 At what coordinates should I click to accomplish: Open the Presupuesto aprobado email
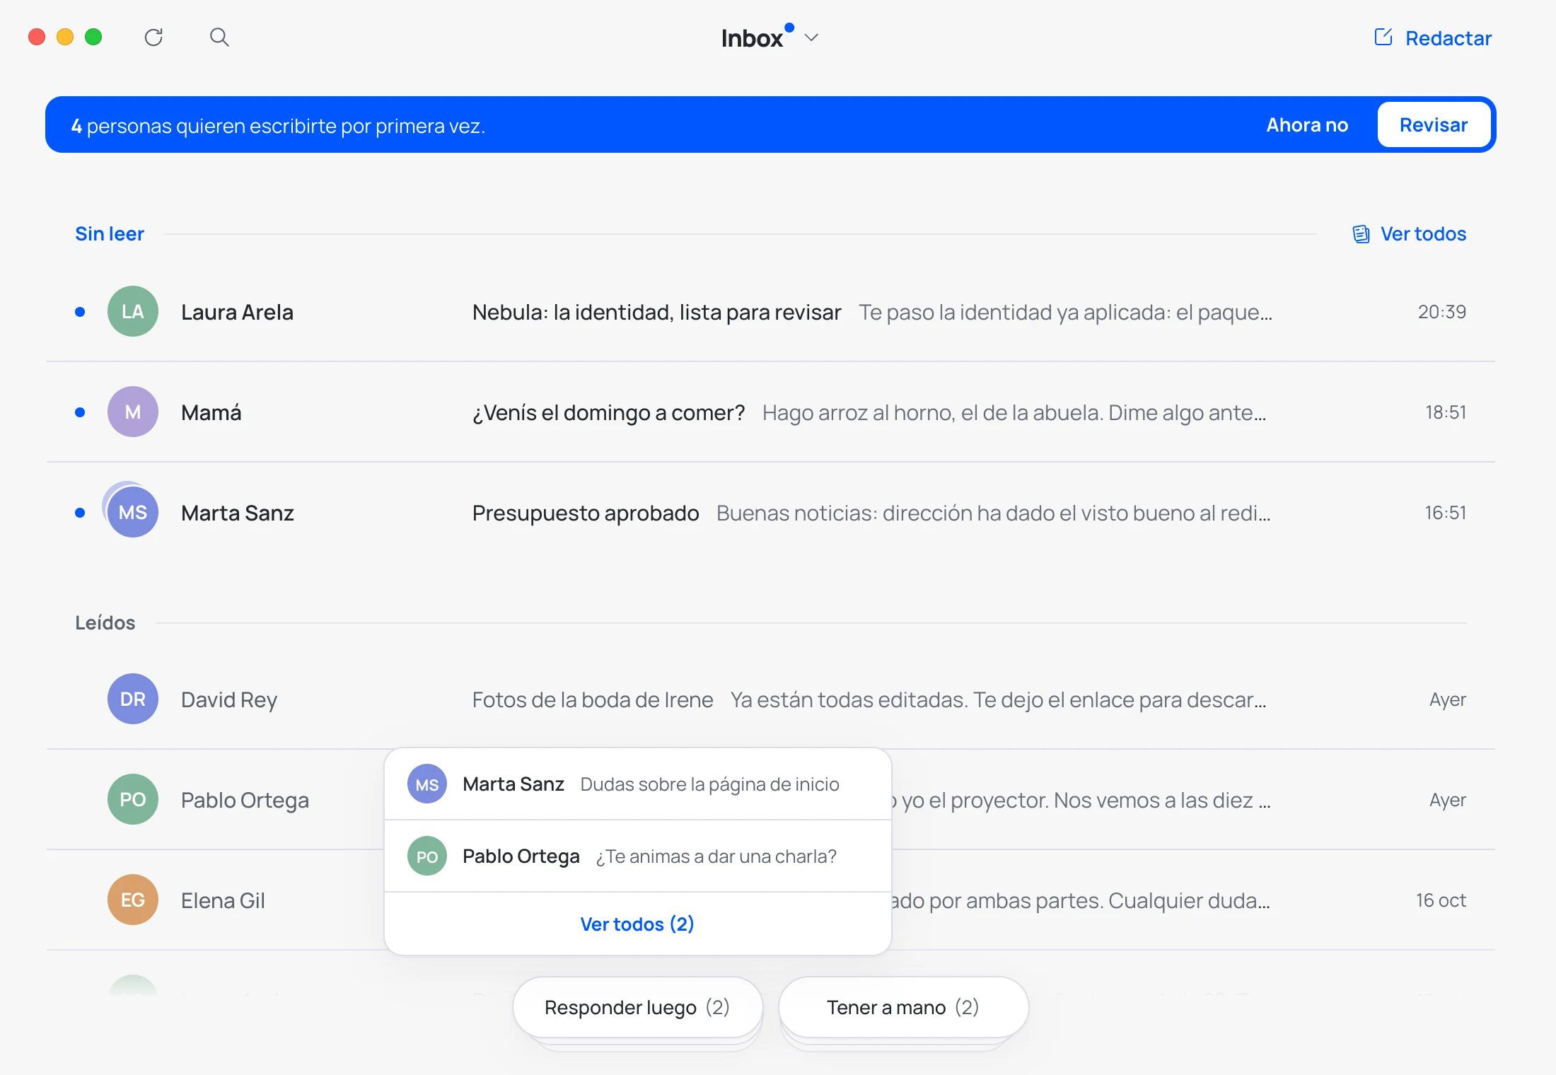[771, 513]
